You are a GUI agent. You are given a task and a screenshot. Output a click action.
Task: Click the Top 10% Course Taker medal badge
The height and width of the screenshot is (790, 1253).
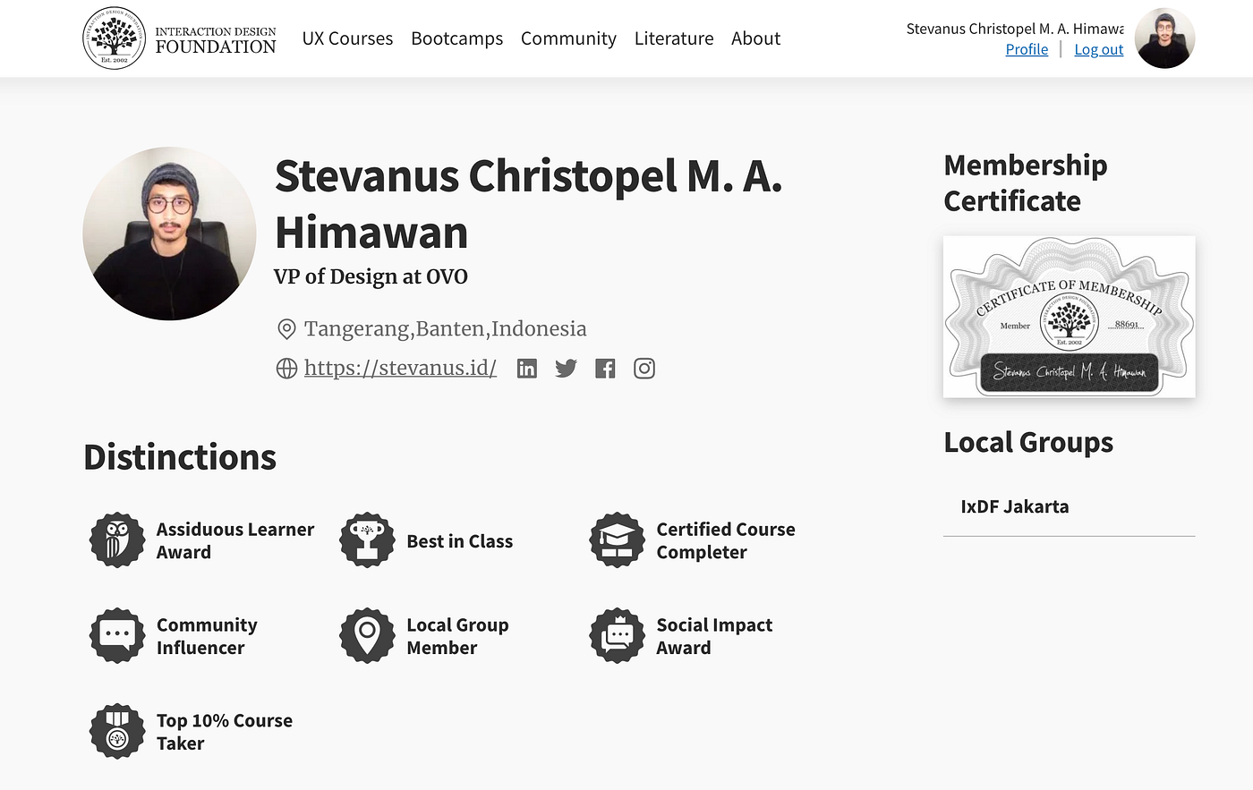[x=117, y=731]
